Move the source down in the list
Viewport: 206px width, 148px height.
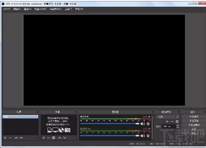pyautogui.click(x=64, y=138)
